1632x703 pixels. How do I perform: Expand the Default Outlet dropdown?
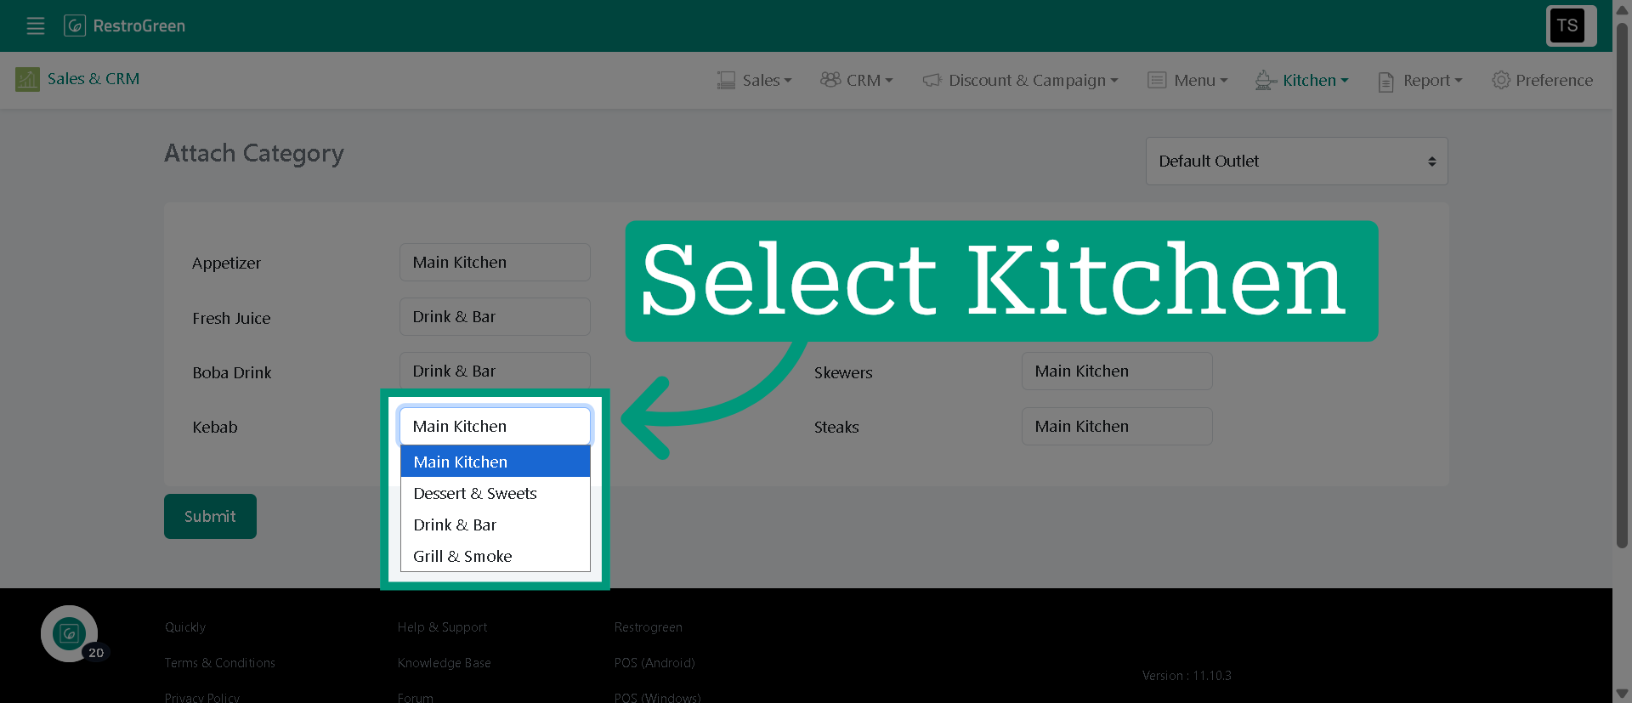[1296, 161]
